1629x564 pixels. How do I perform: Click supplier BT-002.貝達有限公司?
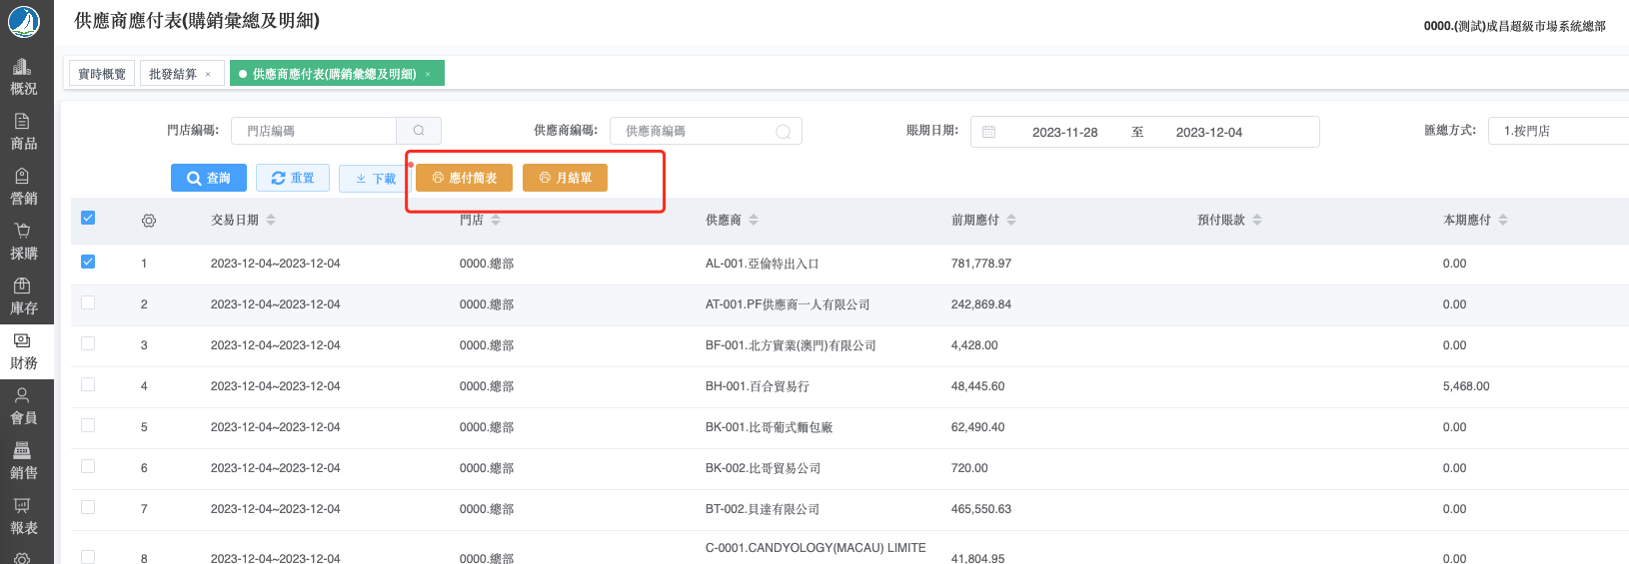pyautogui.click(x=763, y=509)
